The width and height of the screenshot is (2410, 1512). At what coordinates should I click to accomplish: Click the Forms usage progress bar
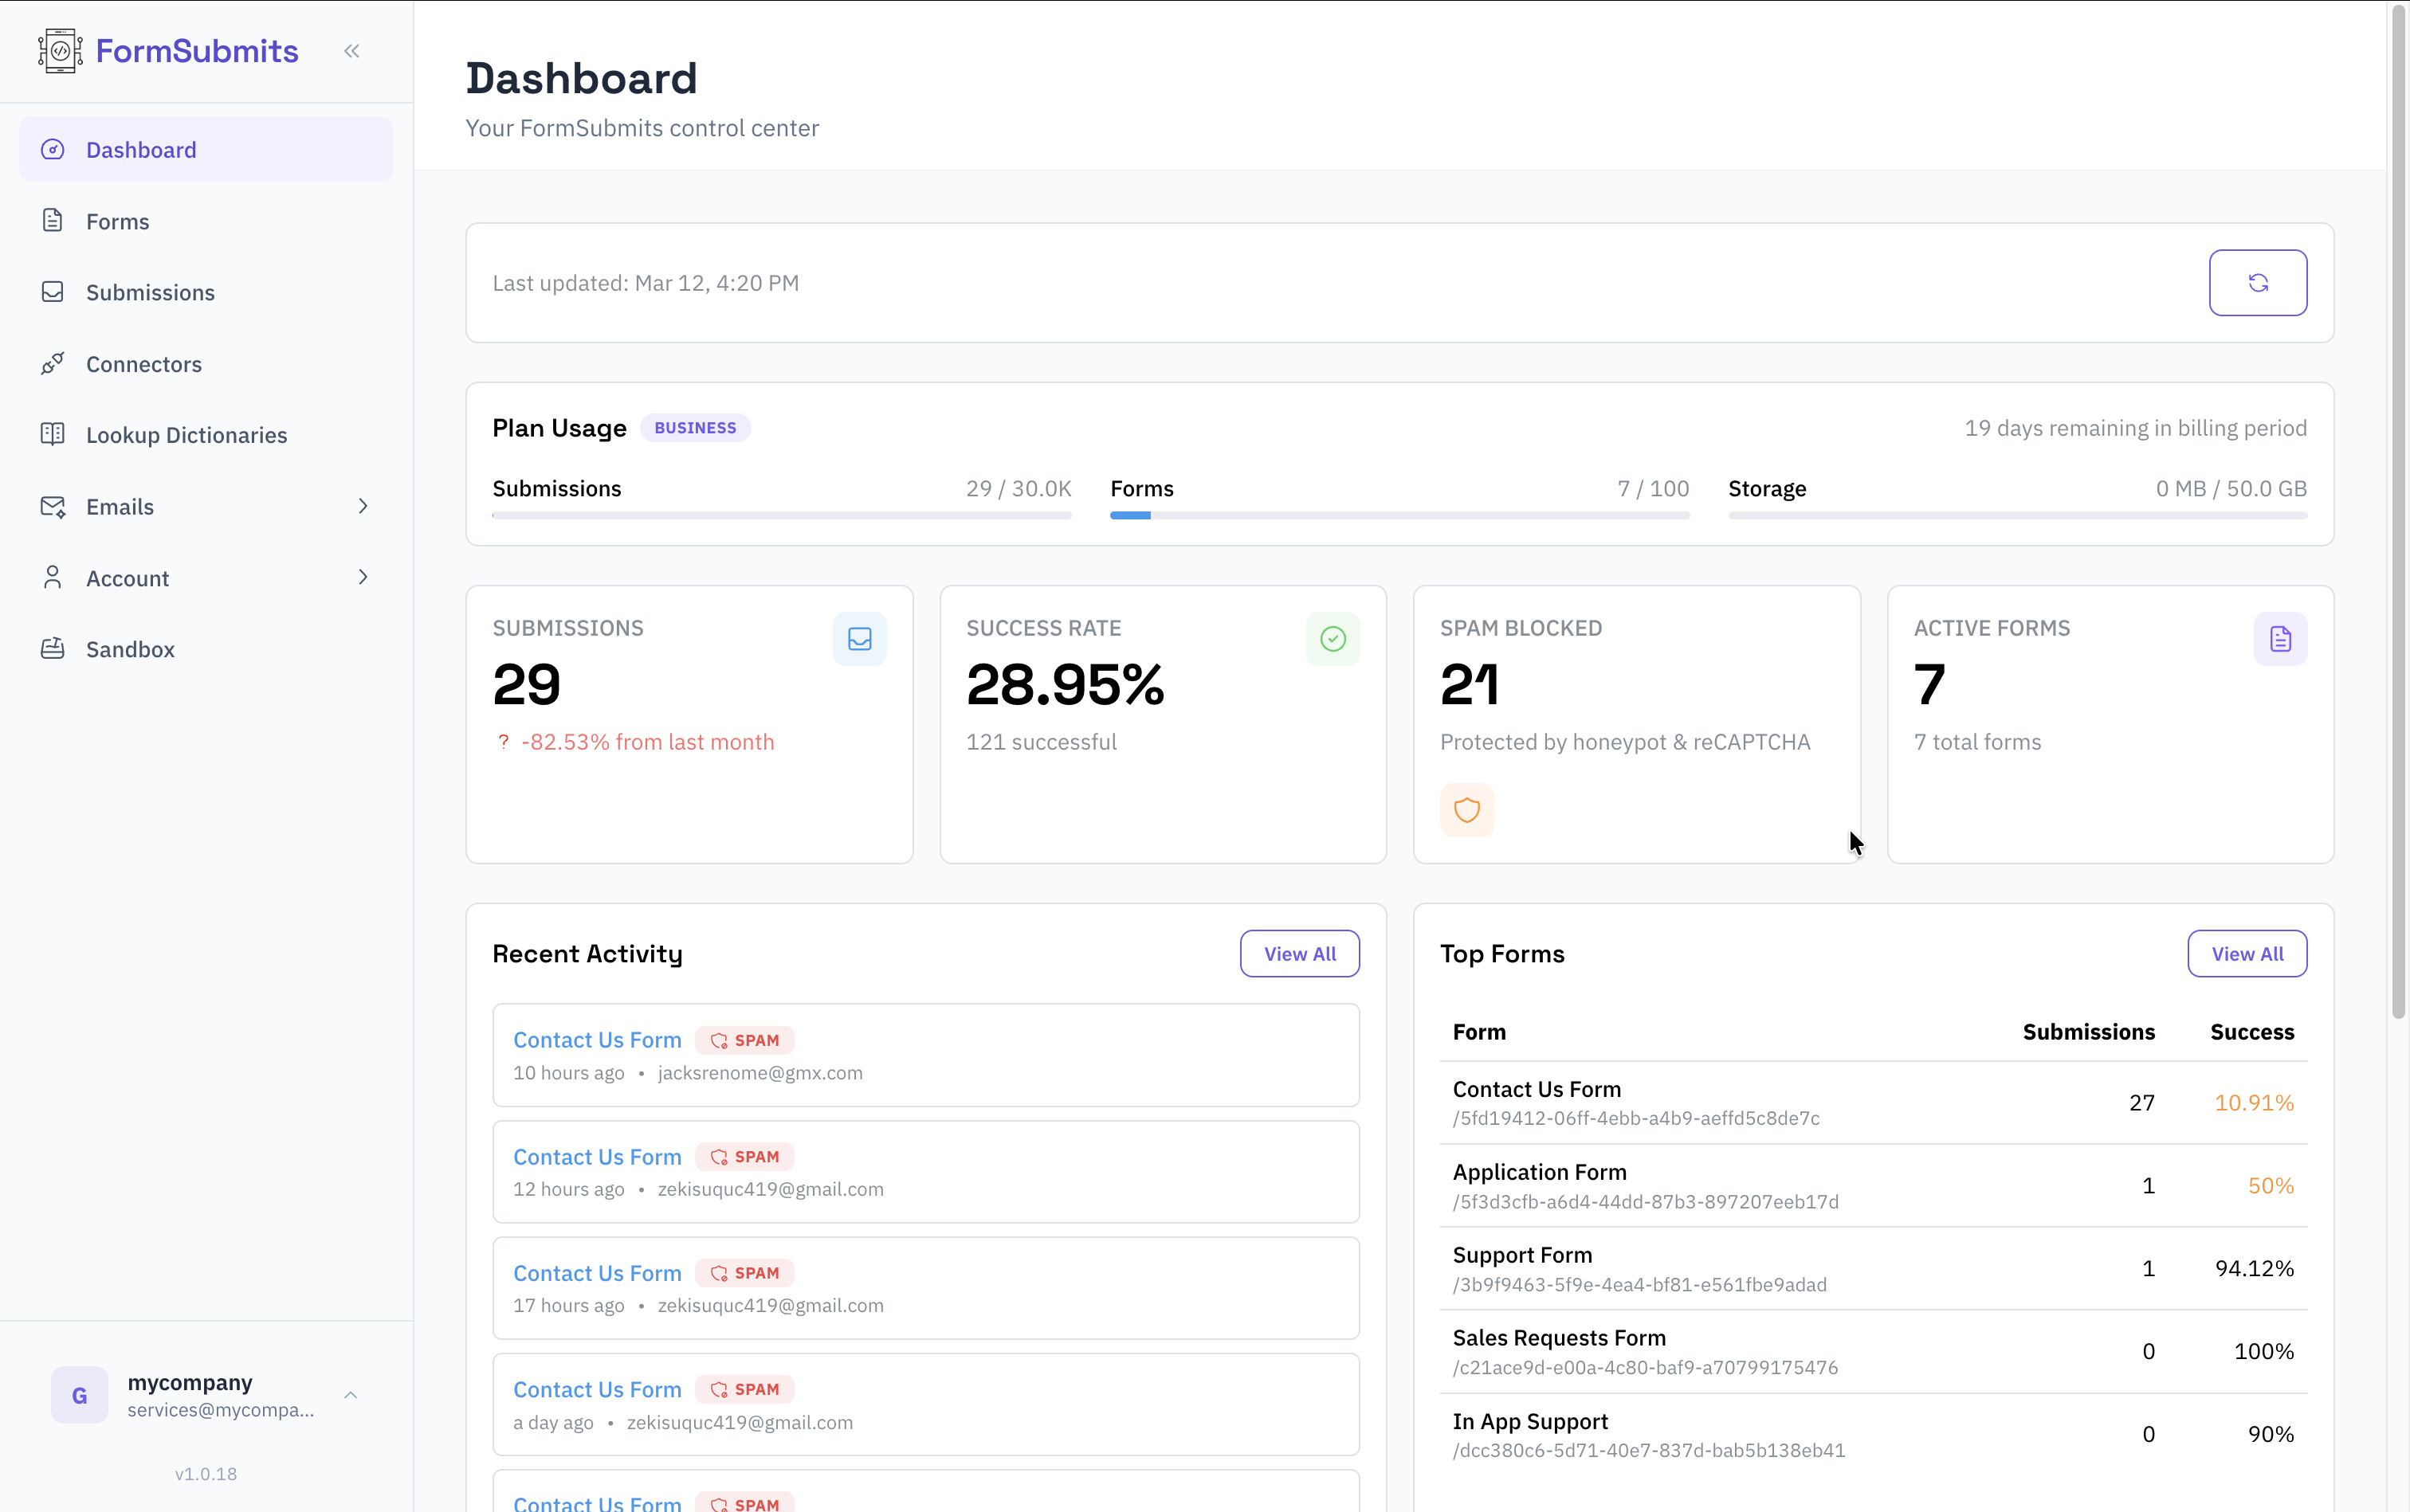tap(1399, 516)
